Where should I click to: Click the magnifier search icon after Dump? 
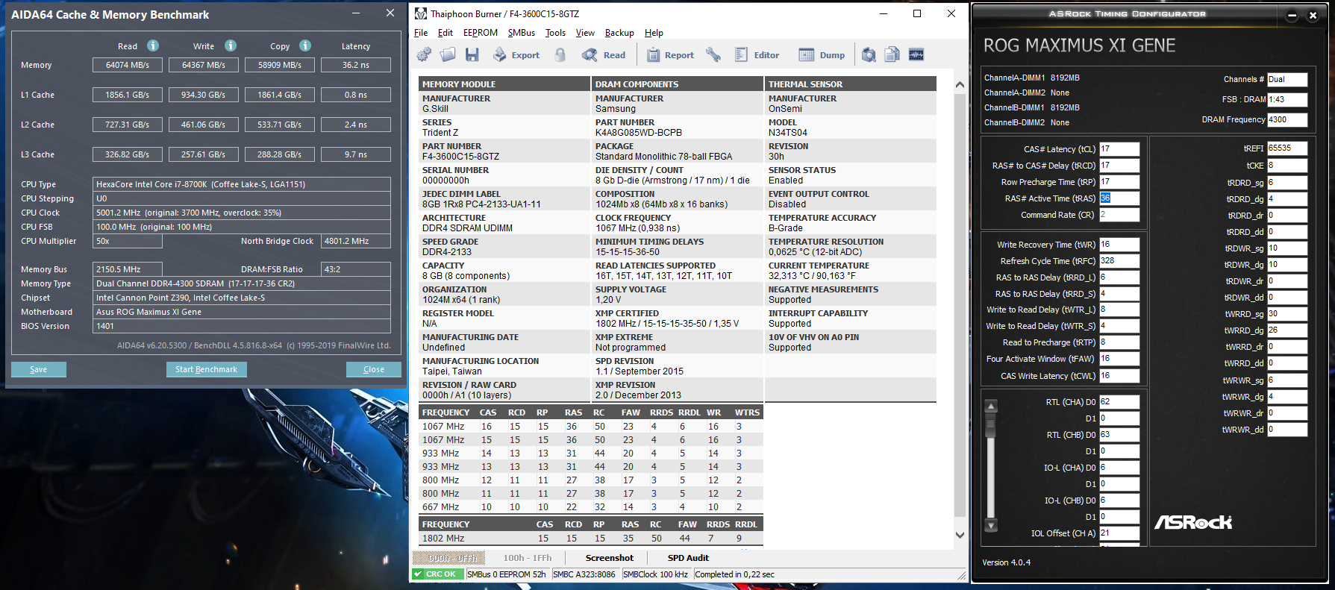tap(869, 54)
